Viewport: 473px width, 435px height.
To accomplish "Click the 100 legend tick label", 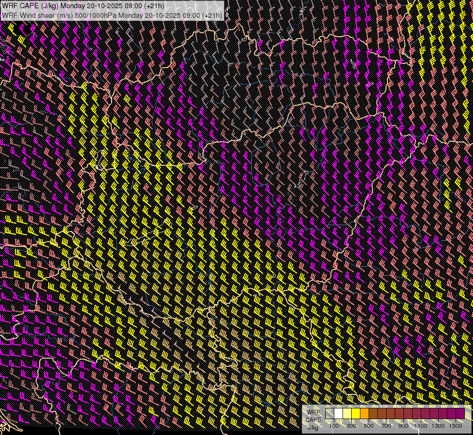I will tap(334, 426).
